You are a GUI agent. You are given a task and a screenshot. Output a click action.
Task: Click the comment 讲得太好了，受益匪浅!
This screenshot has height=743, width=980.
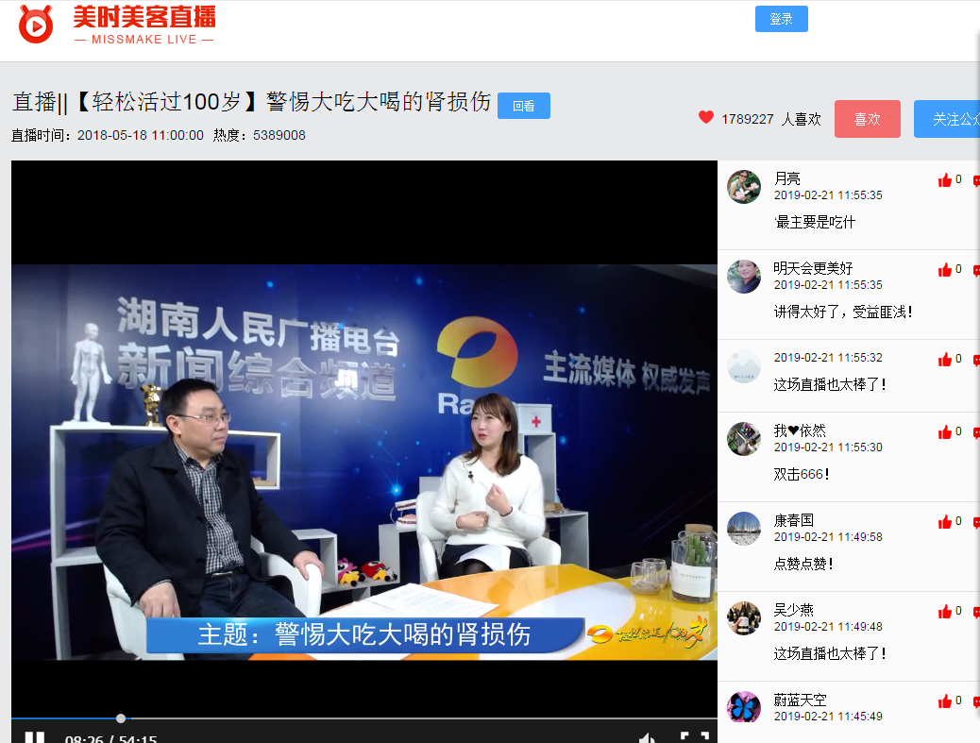(843, 312)
